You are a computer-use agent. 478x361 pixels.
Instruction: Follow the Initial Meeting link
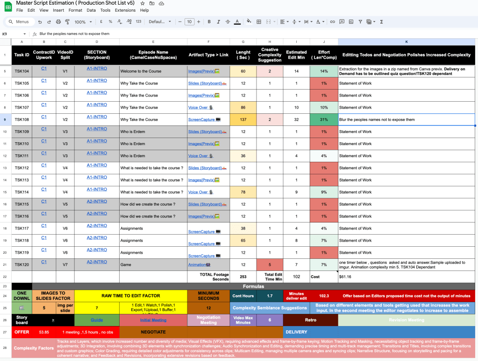[x=153, y=320]
